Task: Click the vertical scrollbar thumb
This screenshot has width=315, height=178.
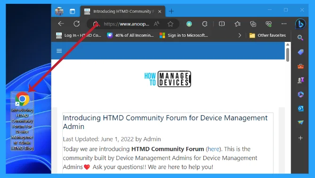Action: [288, 55]
